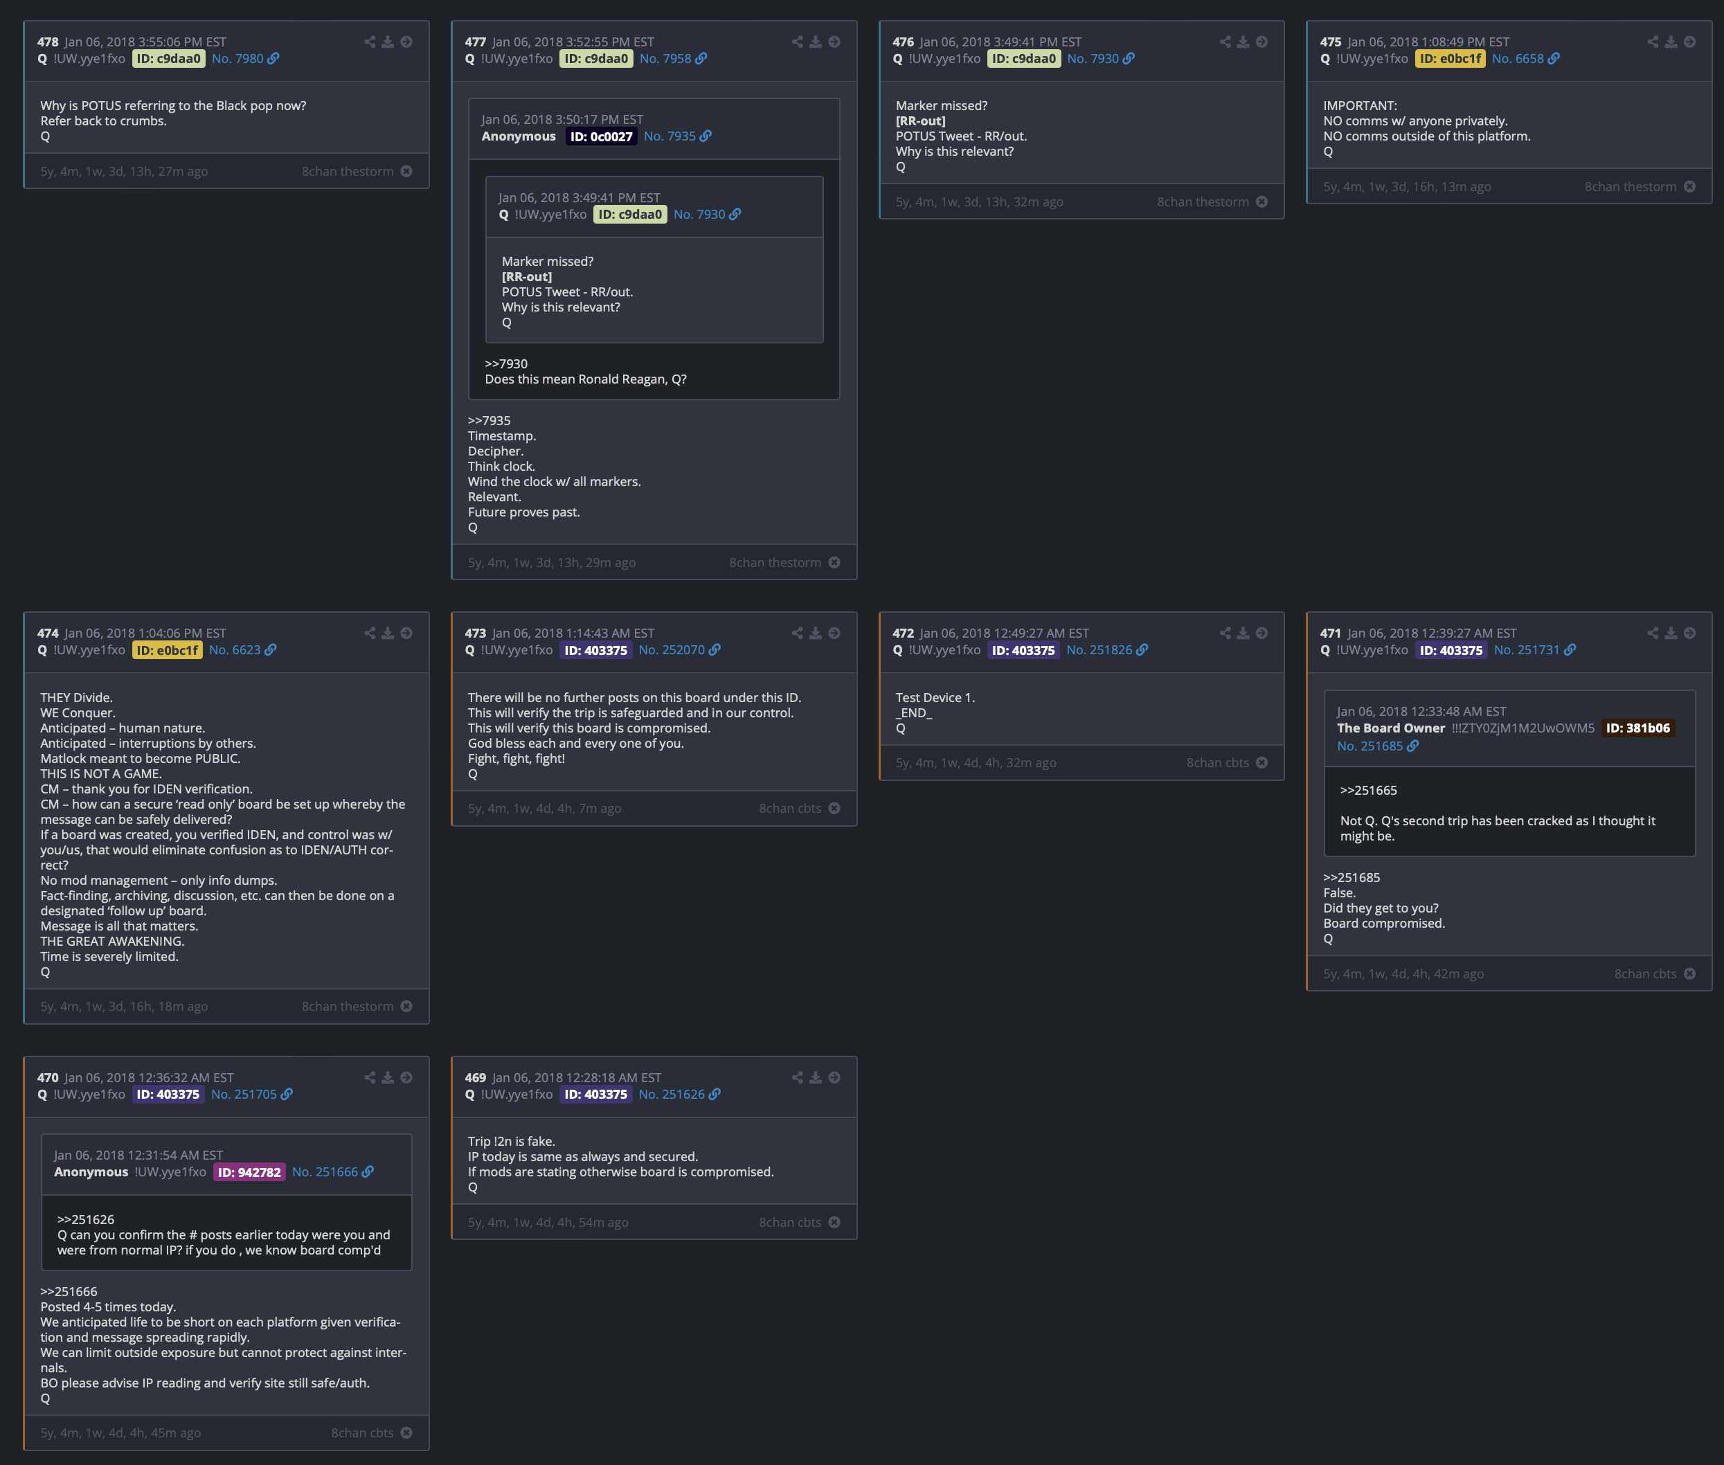
Task: Download post 474 with download icon
Action: tap(388, 633)
